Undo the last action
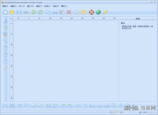 [x=34, y=12]
